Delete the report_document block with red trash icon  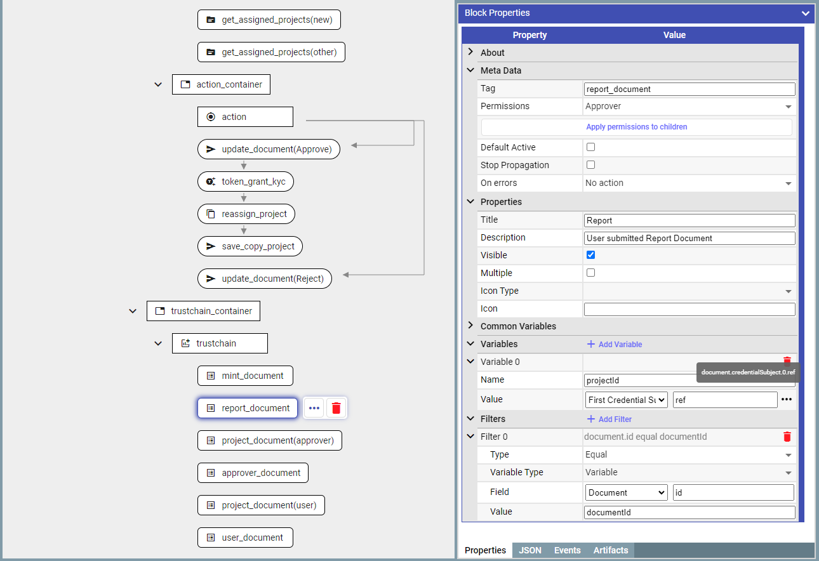click(x=336, y=408)
